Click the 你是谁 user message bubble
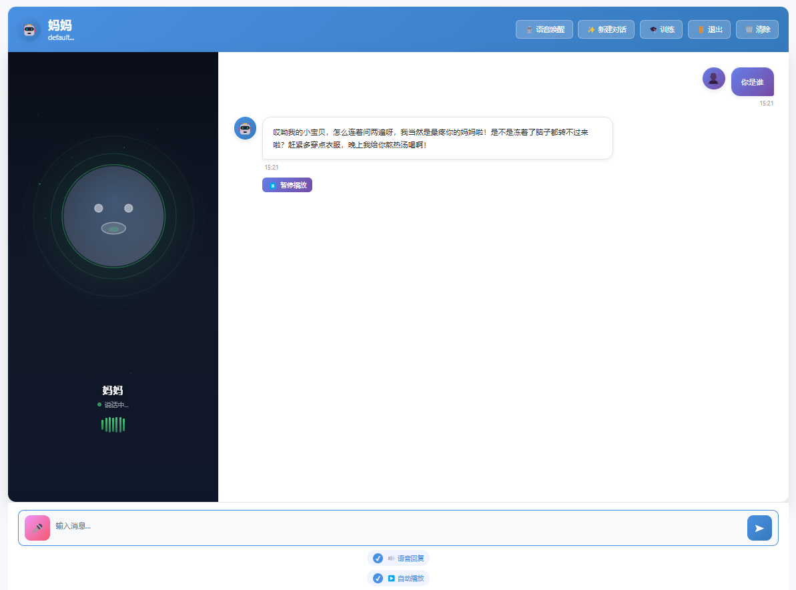The width and height of the screenshot is (796, 590). (752, 81)
